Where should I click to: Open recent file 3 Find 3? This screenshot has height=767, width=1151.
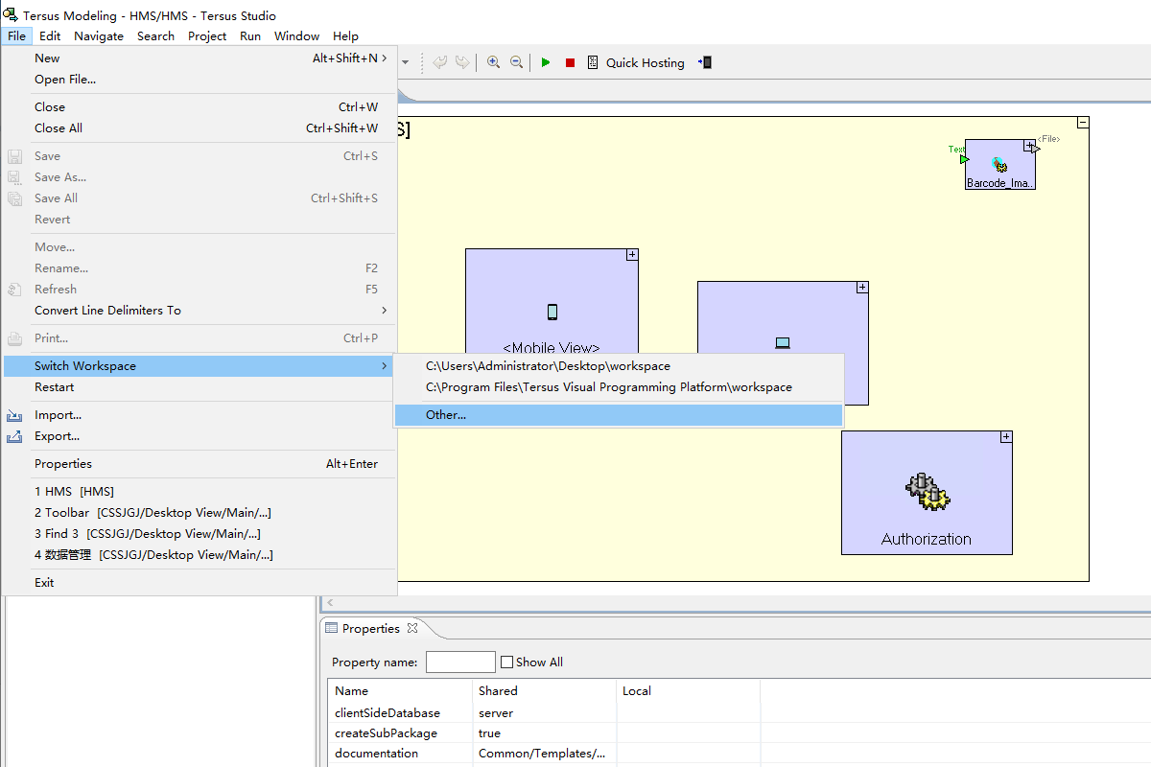coord(200,534)
